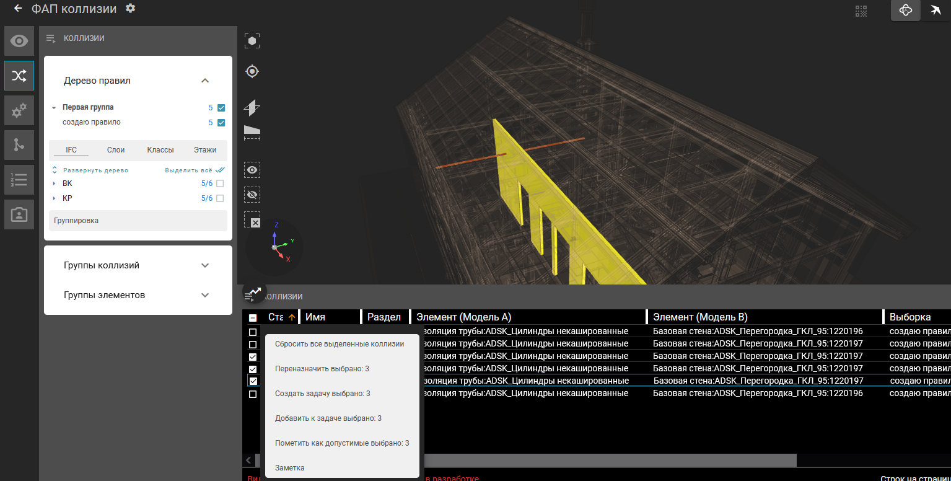Image resolution: width=951 pixels, height=481 pixels.
Task: Click Развернуть дерево link
Action: pos(95,170)
